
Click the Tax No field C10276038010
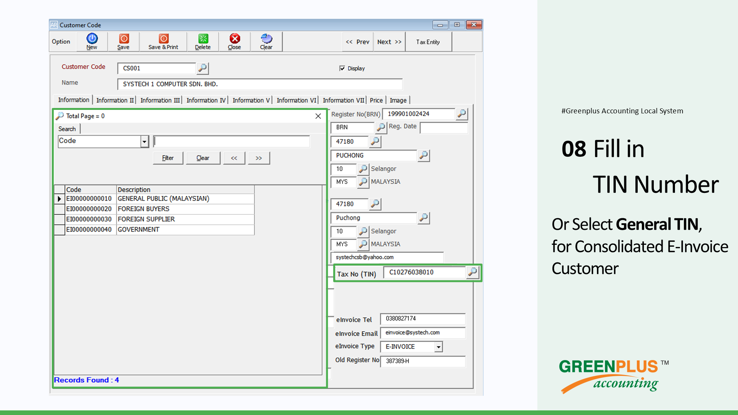click(425, 272)
